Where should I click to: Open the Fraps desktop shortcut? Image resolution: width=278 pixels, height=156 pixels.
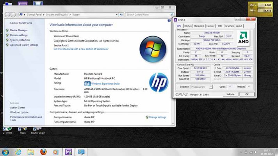pos(23,131)
